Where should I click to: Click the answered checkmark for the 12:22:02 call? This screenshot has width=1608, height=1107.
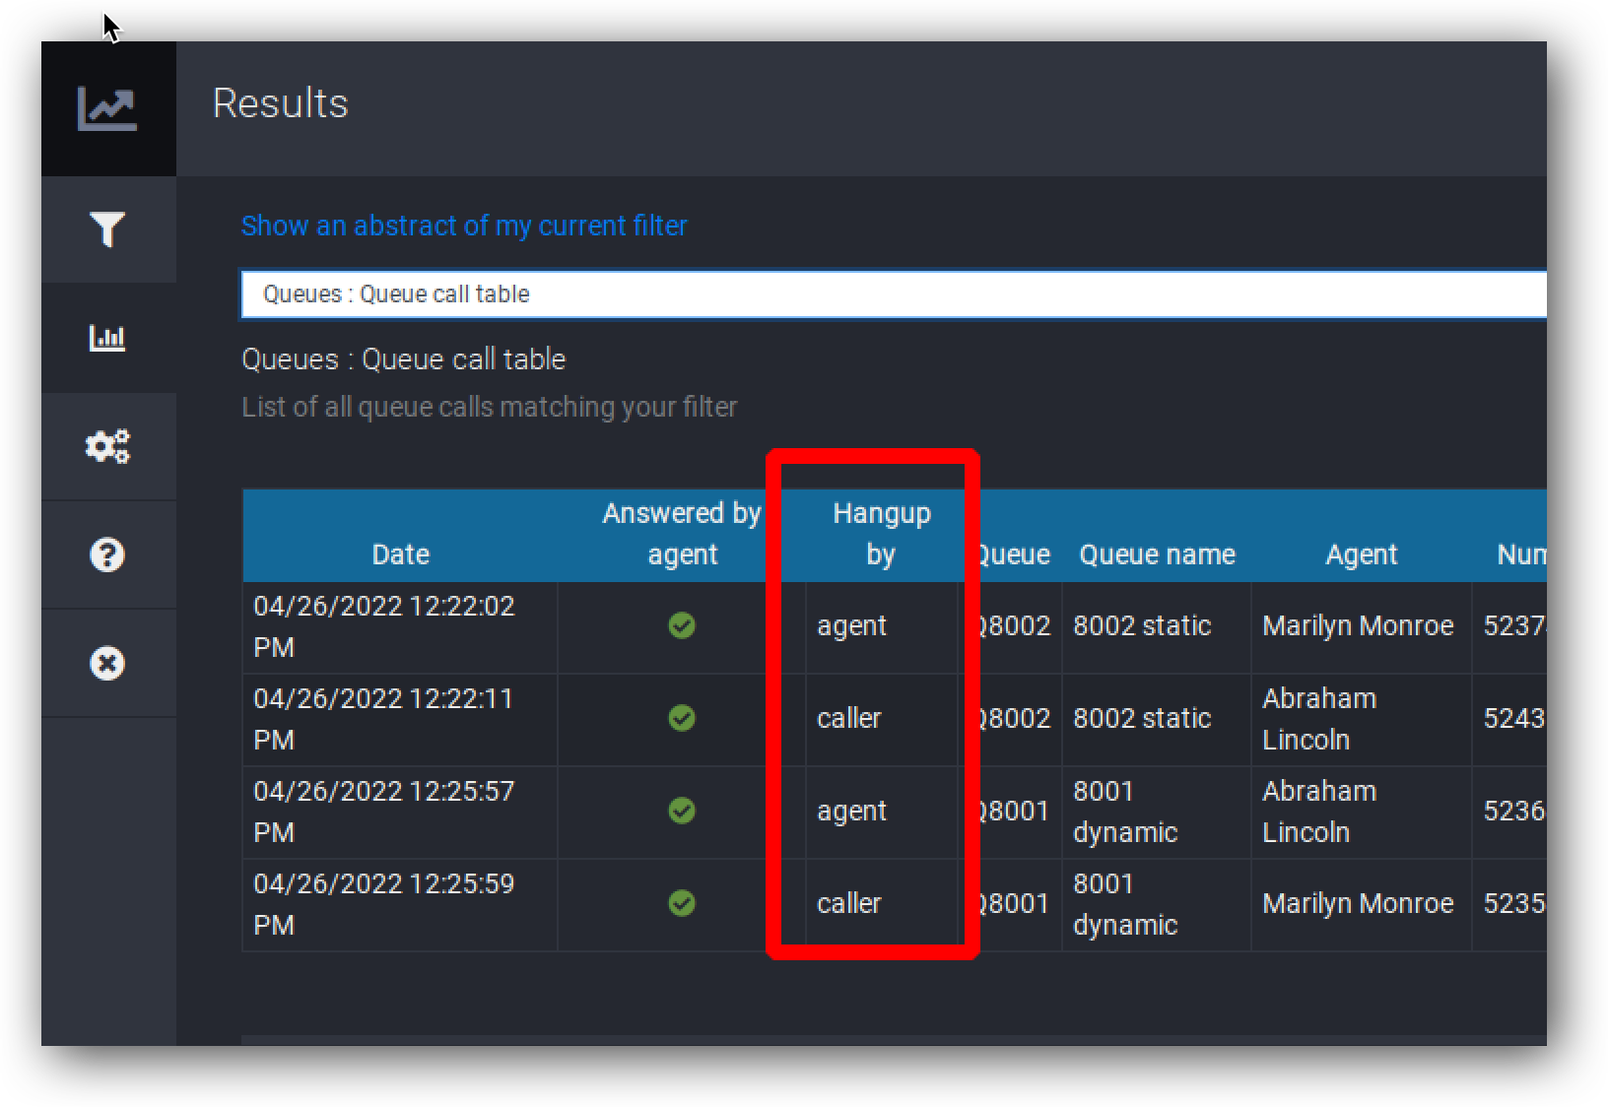tap(682, 625)
